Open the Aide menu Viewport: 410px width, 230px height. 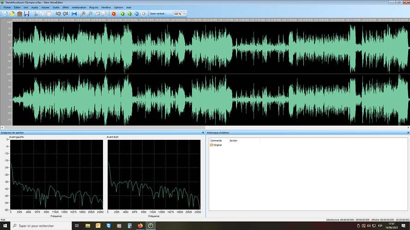pos(129,7)
